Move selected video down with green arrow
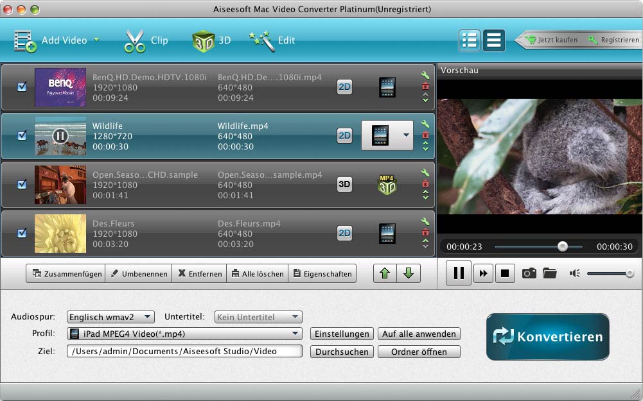The image size is (643, 401). coord(409,273)
